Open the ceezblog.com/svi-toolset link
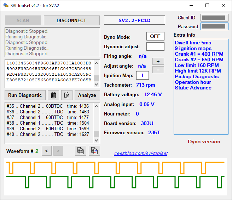The width and height of the screenshot is (232, 200). point(141,153)
